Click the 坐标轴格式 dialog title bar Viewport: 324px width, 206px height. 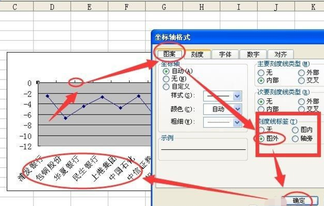238,37
